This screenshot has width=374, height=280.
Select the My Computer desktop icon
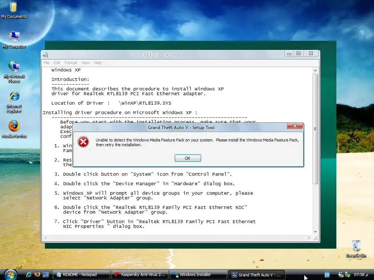click(14, 39)
